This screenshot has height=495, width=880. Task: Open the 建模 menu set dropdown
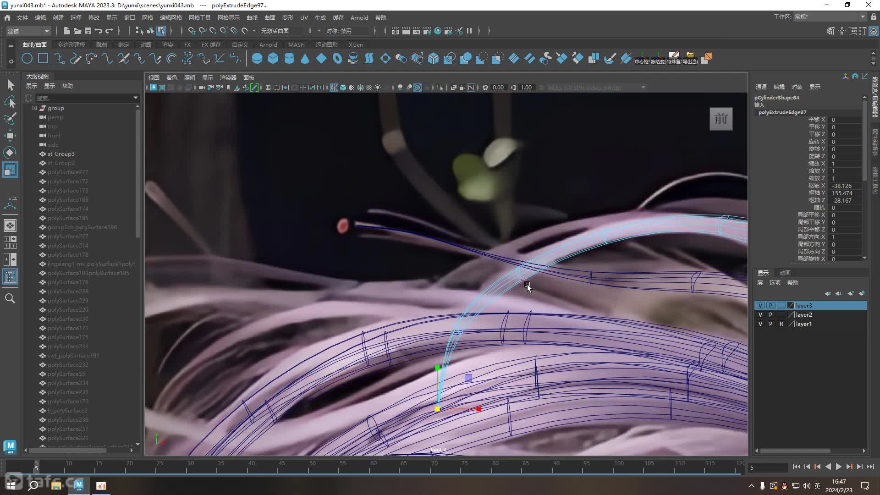[x=28, y=31]
